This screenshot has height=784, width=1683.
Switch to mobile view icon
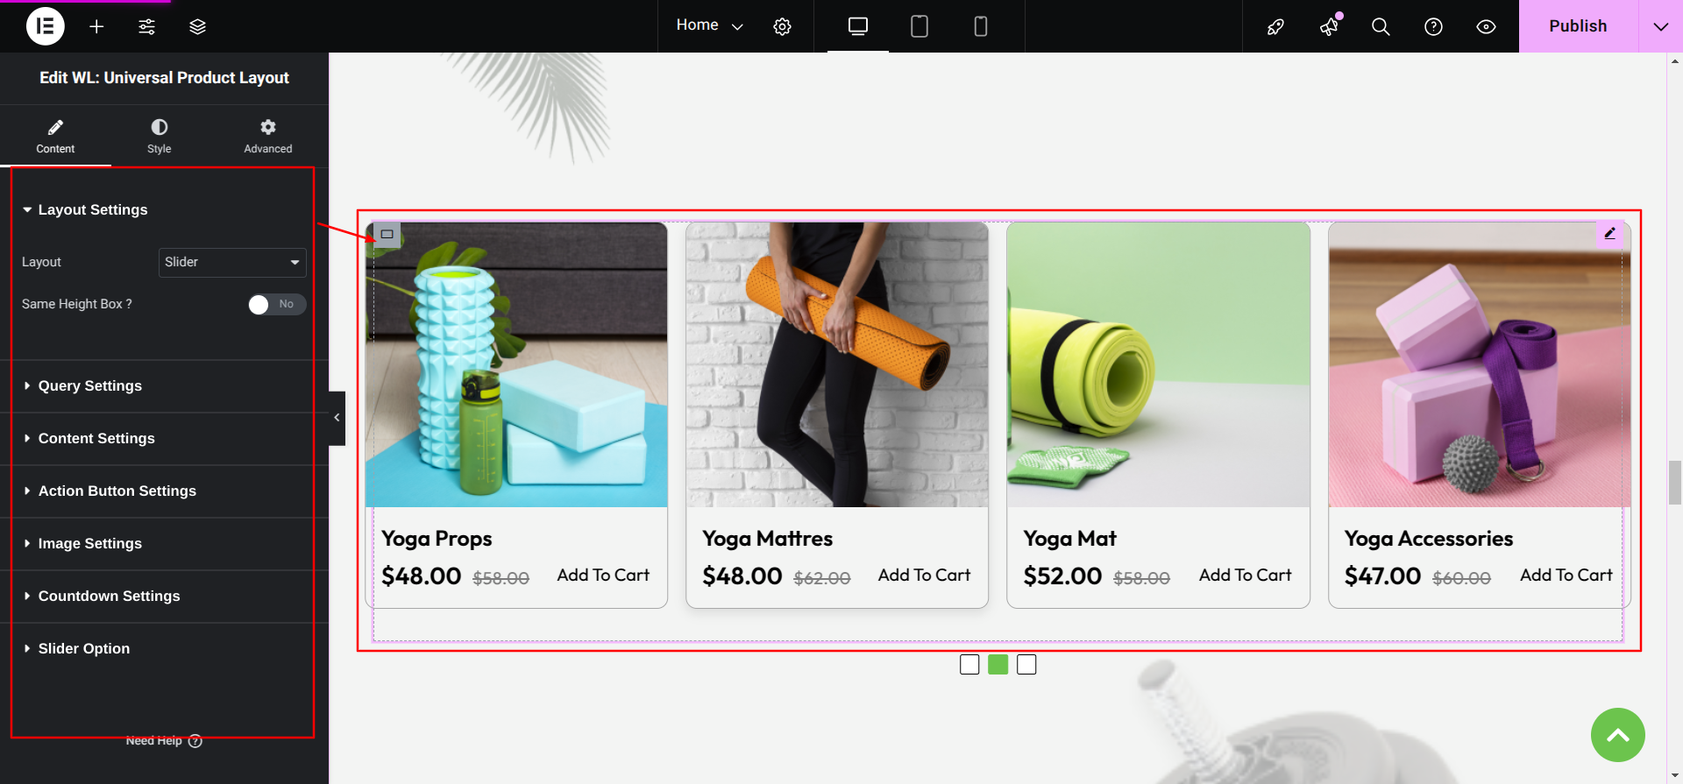click(981, 26)
